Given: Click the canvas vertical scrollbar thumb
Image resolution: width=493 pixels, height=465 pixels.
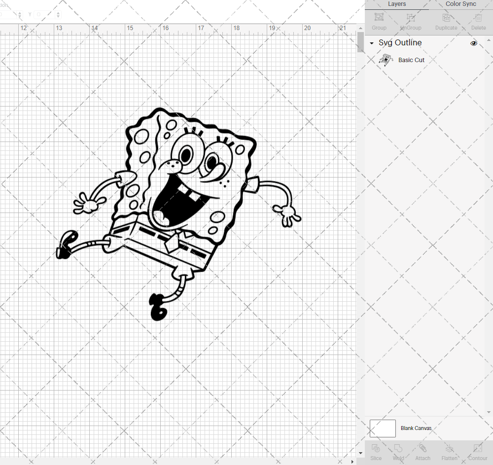Looking at the screenshot, I should [x=360, y=42].
